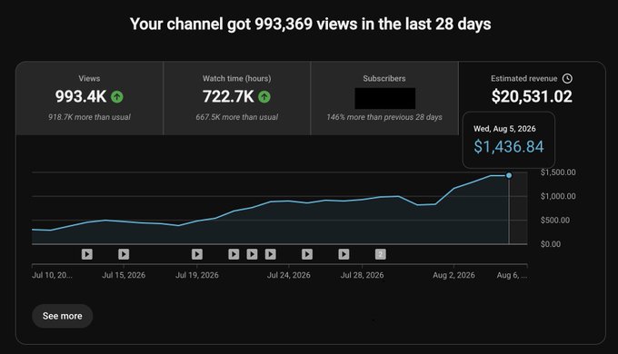Open the first of three adjacent video markers
Image resolution: width=618 pixels, height=354 pixels.
(234, 254)
